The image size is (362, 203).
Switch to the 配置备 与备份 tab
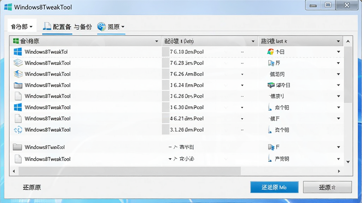67,26
